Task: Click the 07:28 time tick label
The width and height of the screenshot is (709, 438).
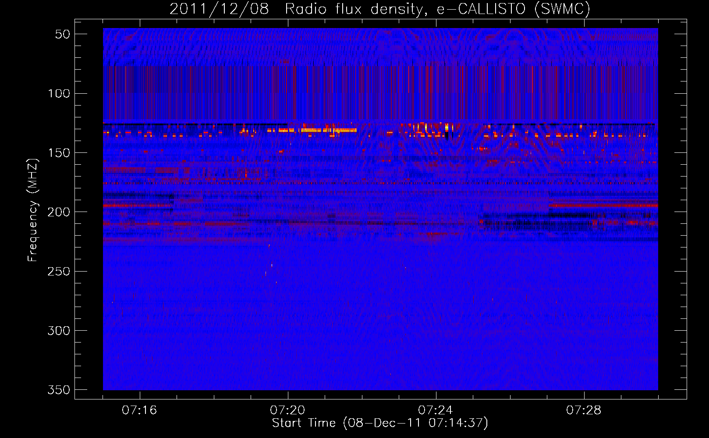Action: 584,410
